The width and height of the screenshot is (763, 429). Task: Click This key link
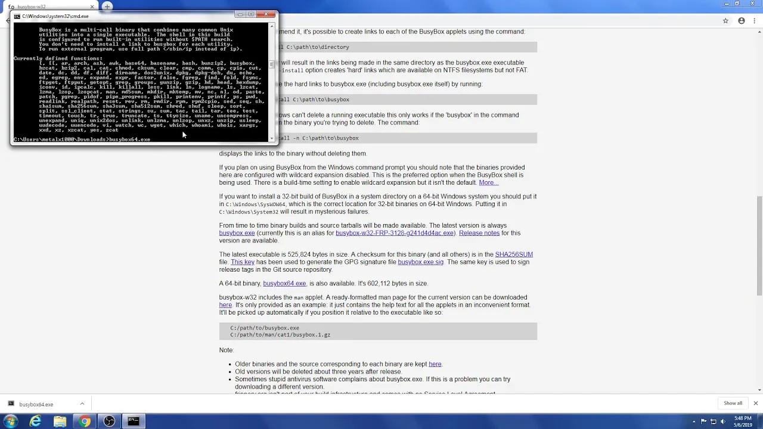[243, 262]
